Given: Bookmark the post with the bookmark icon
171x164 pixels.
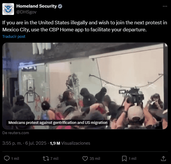Looking at the screenshot, I should click(x=124, y=158).
